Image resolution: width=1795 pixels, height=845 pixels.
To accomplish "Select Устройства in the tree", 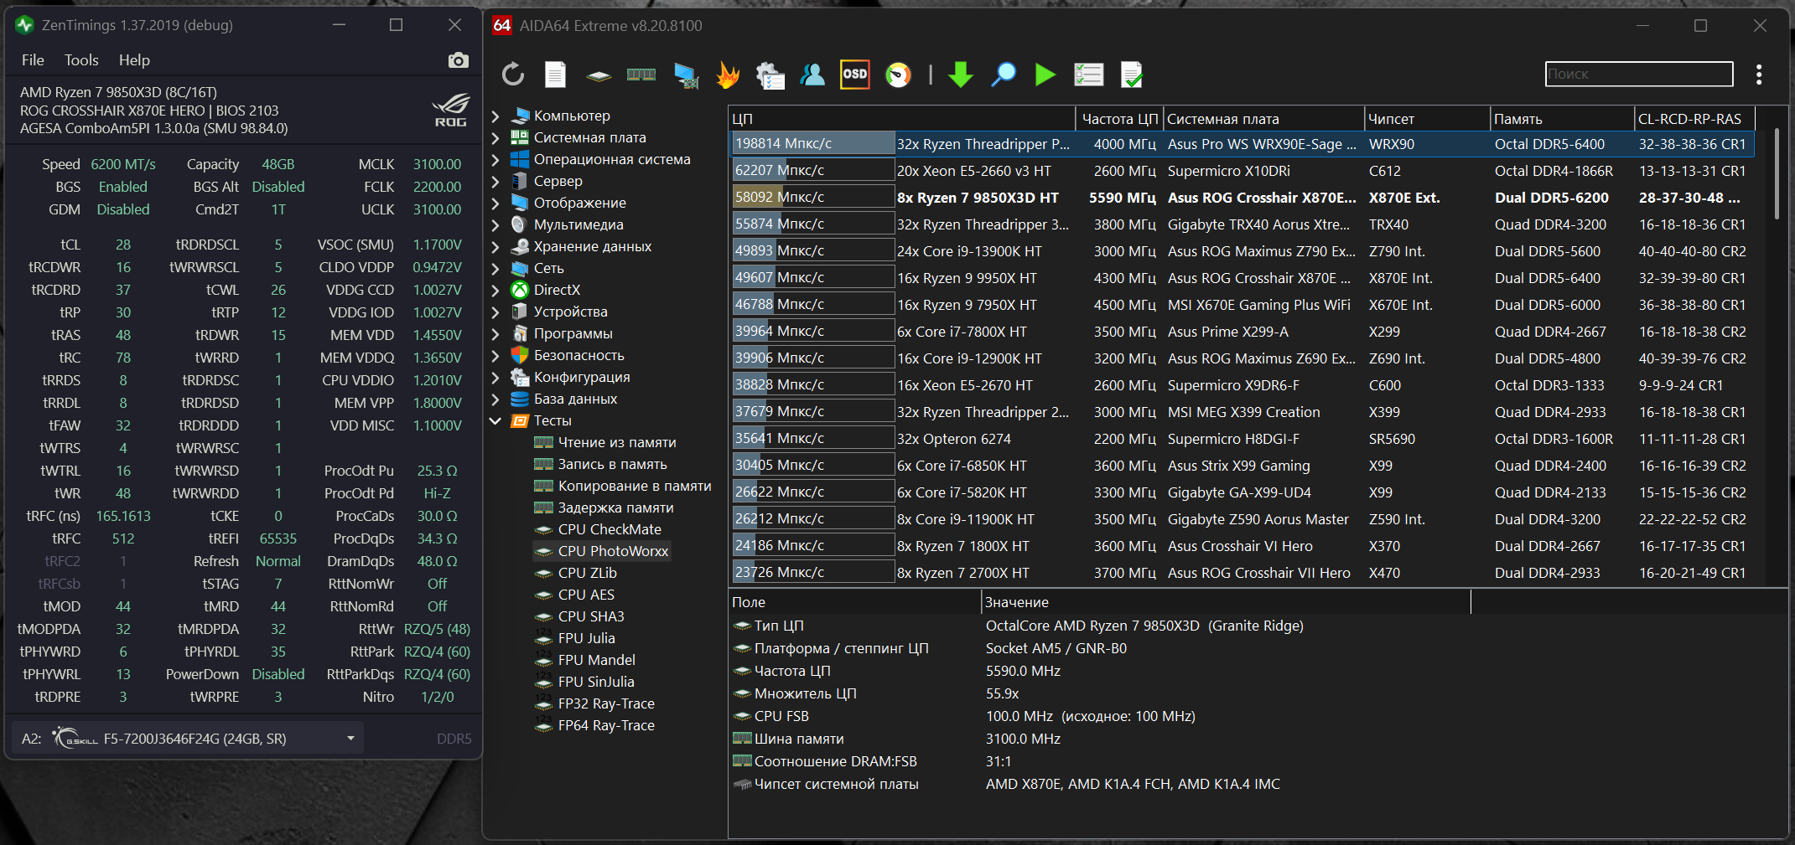I will 570,312.
